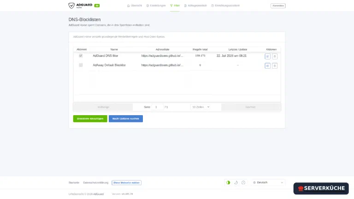Go to the Abfrageprotokoll tab
Viewport: 354px width, 199px height.
click(195, 6)
